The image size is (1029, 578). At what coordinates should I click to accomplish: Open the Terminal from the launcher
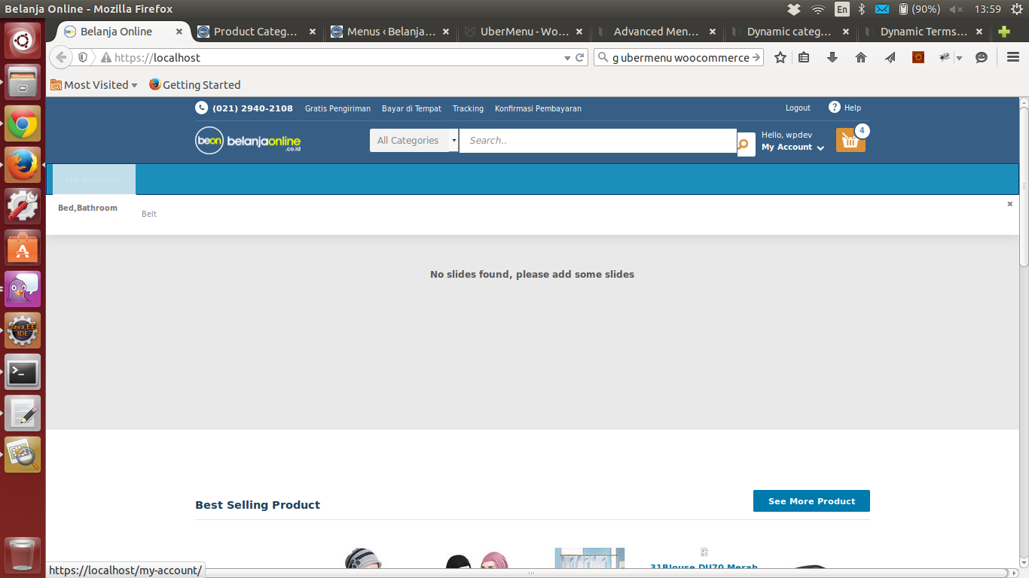coord(23,371)
